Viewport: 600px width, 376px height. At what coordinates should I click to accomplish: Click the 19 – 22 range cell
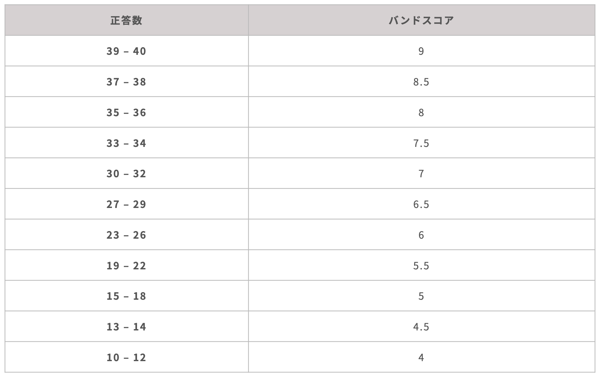coord(126,265)
